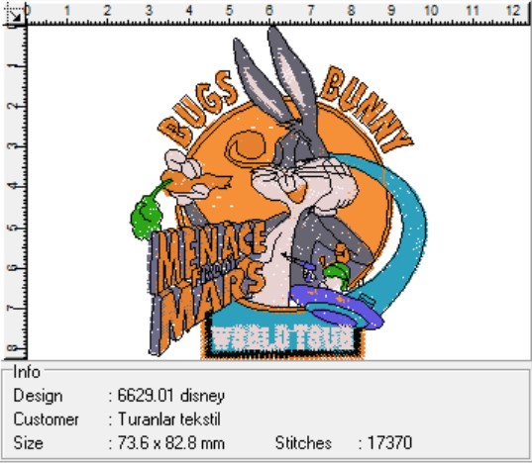The width and height of the screenshot is (532, 463).
Task: Click the design name 6629.01 disney
Action: click(x=171, y=396)
